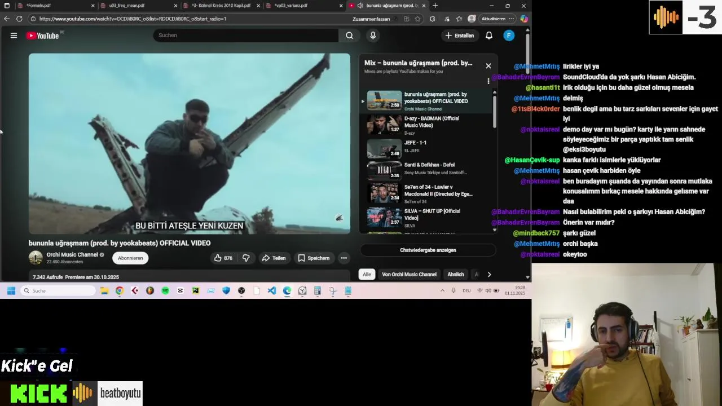This screenshot has height=406, width=722.
Task: Click Zusammenfassen in the address bar
Action: click(371, 19)
